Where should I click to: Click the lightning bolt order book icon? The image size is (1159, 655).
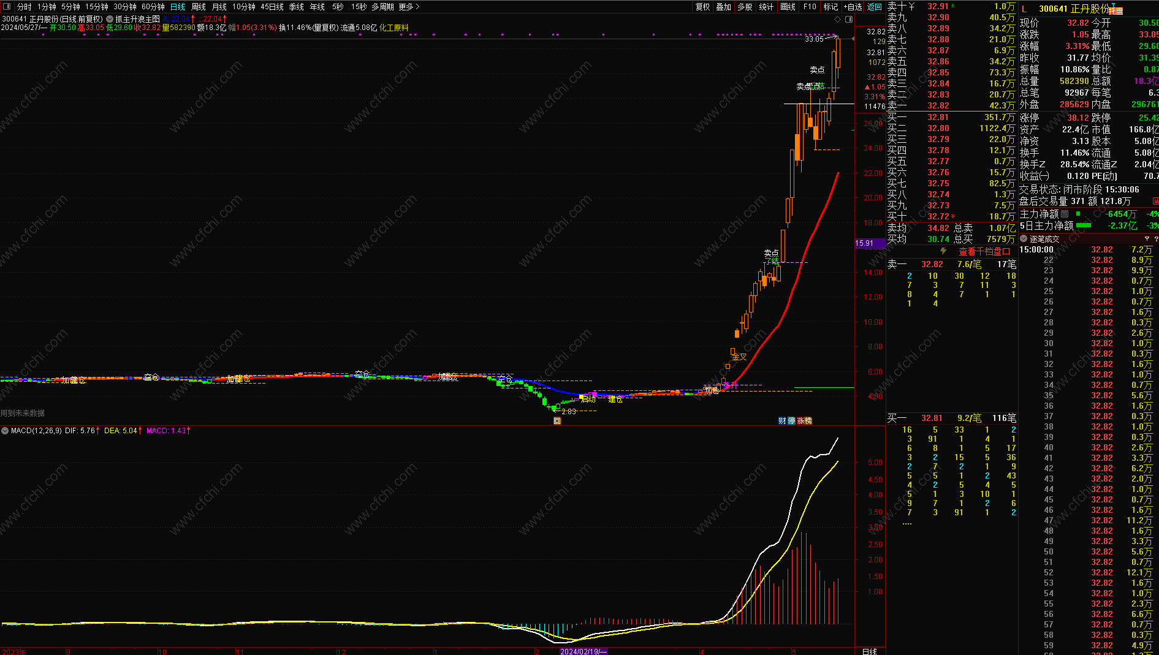(x=943, y=251)
